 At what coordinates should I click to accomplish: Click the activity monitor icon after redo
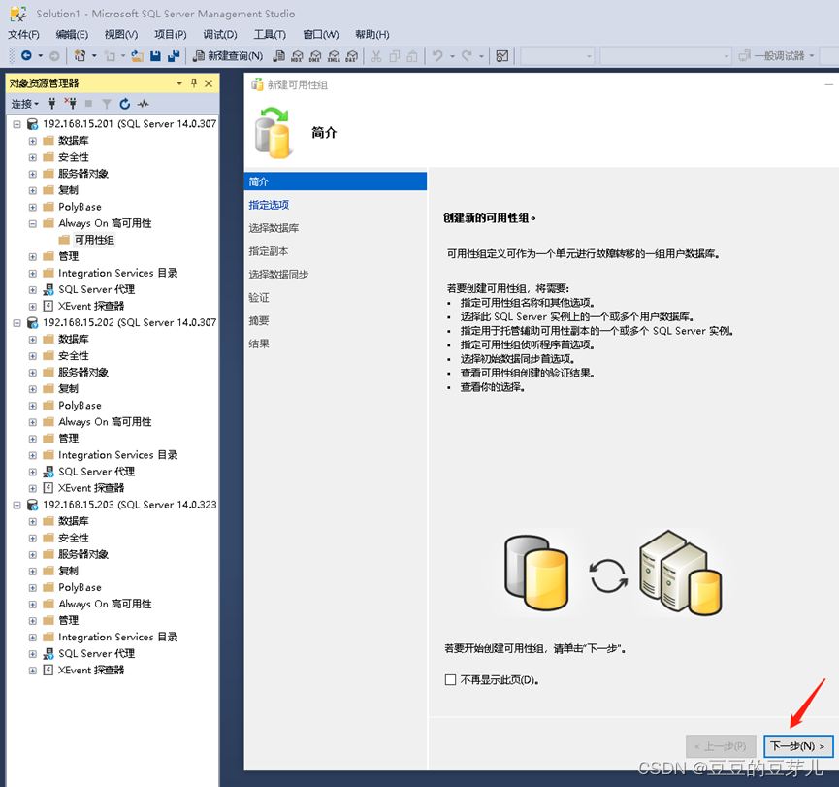point(501,55)
